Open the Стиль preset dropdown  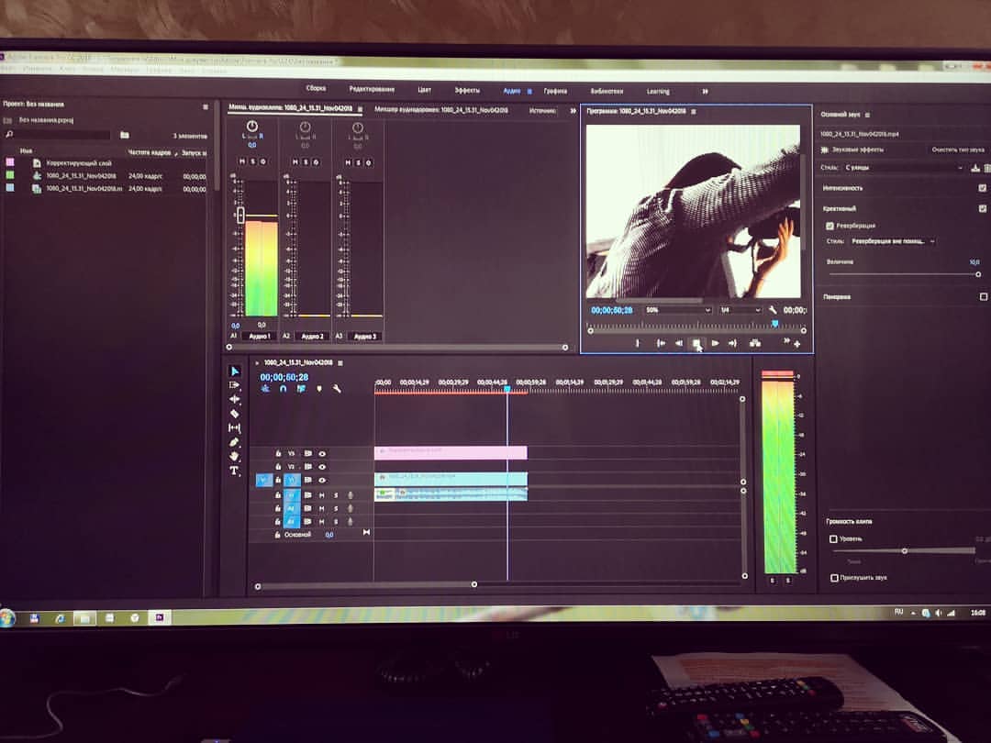[x=903, y=168]
